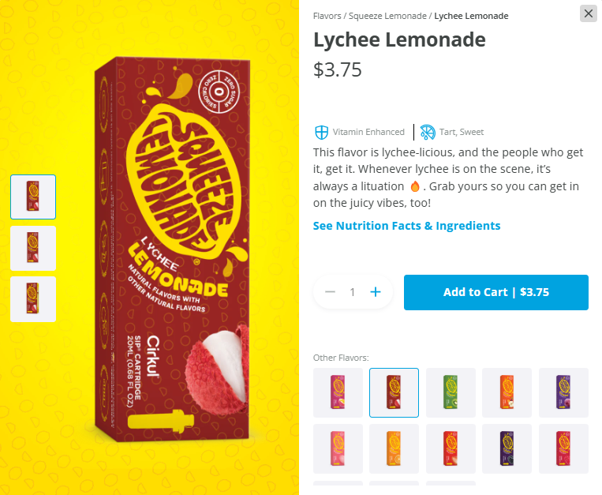Choose the green kiwi flavor box
The width and height of the screenshot is (602, 495).
coord(451,392)
